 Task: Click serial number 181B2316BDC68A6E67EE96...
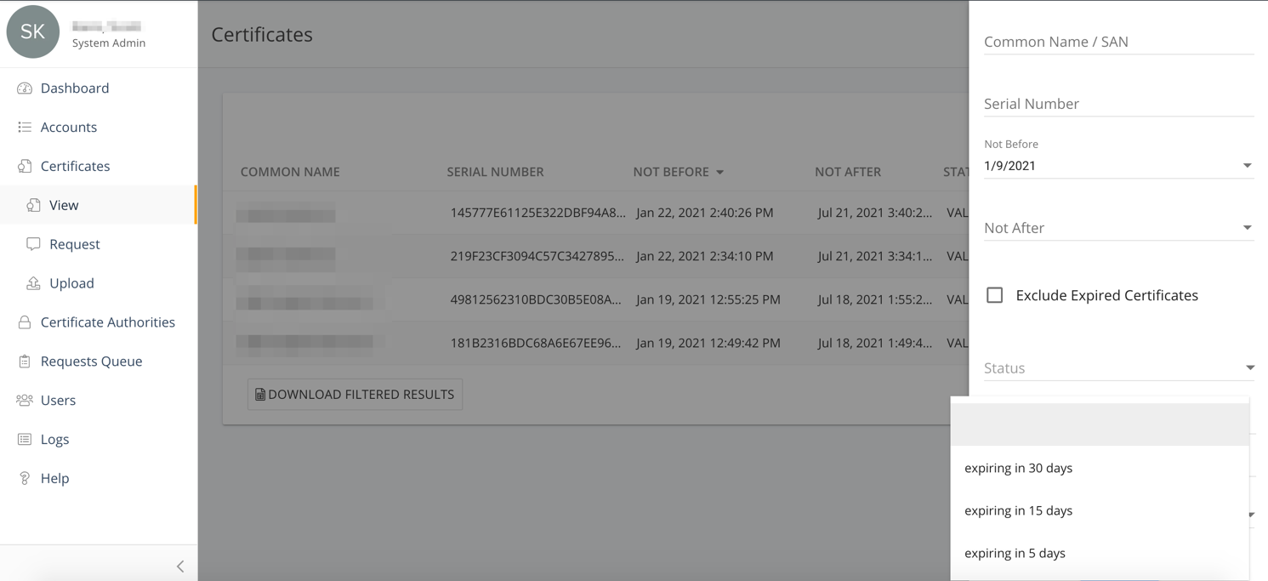(536, 343)
